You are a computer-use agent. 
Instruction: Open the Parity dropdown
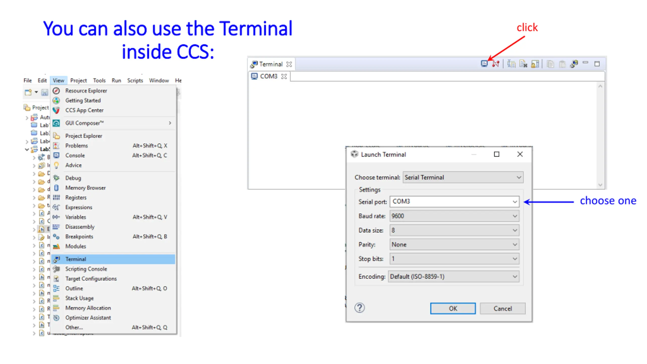(x=454, y=245)
